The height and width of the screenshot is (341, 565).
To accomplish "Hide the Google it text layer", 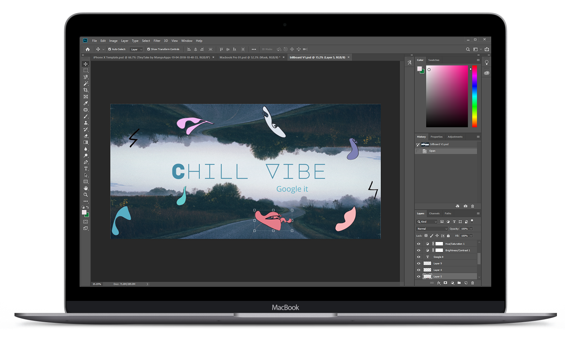I will [x=419, y=257].
